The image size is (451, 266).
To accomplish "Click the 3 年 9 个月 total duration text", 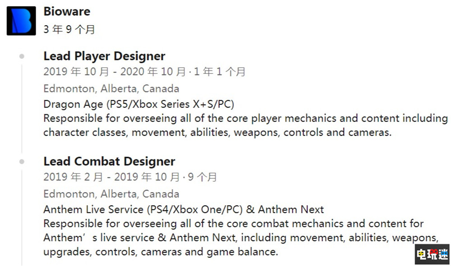I will (x=69, y=30).
